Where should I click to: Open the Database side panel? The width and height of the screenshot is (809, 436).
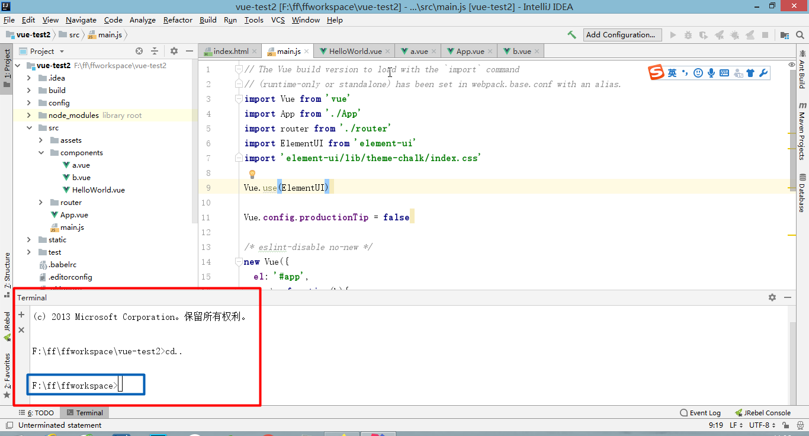coord(802,193)
